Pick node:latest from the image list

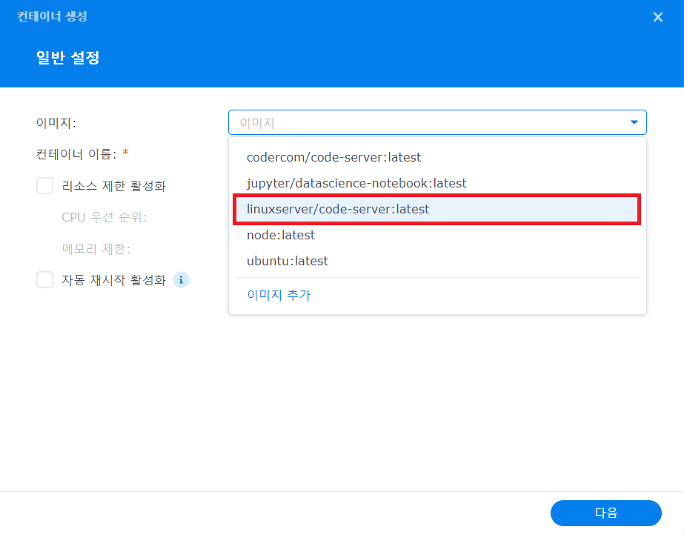(437, 235)
